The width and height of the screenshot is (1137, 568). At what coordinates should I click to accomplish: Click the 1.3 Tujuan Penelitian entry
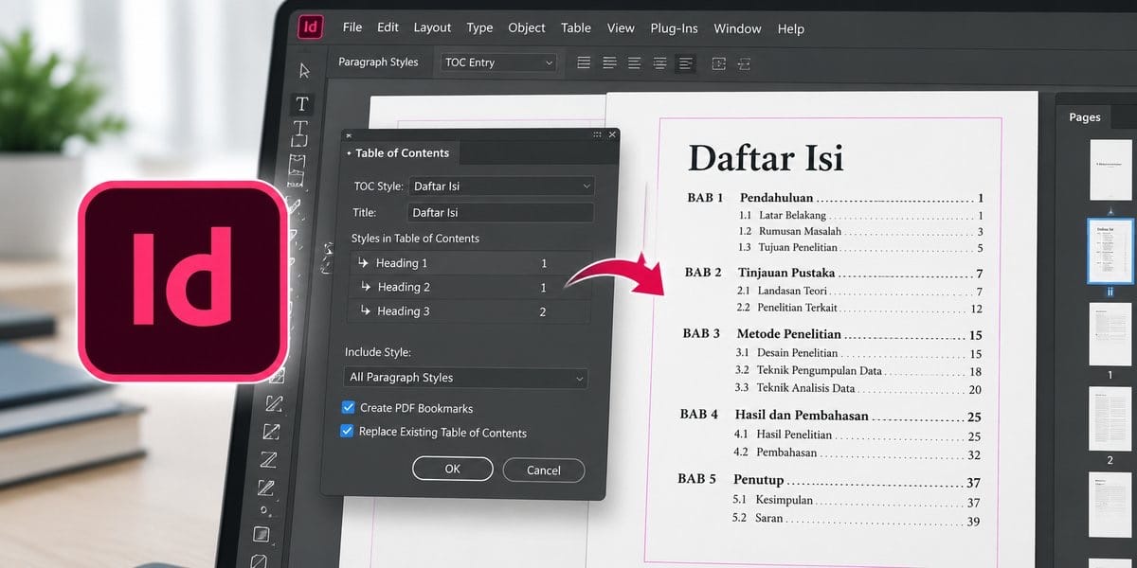[860, 248]
